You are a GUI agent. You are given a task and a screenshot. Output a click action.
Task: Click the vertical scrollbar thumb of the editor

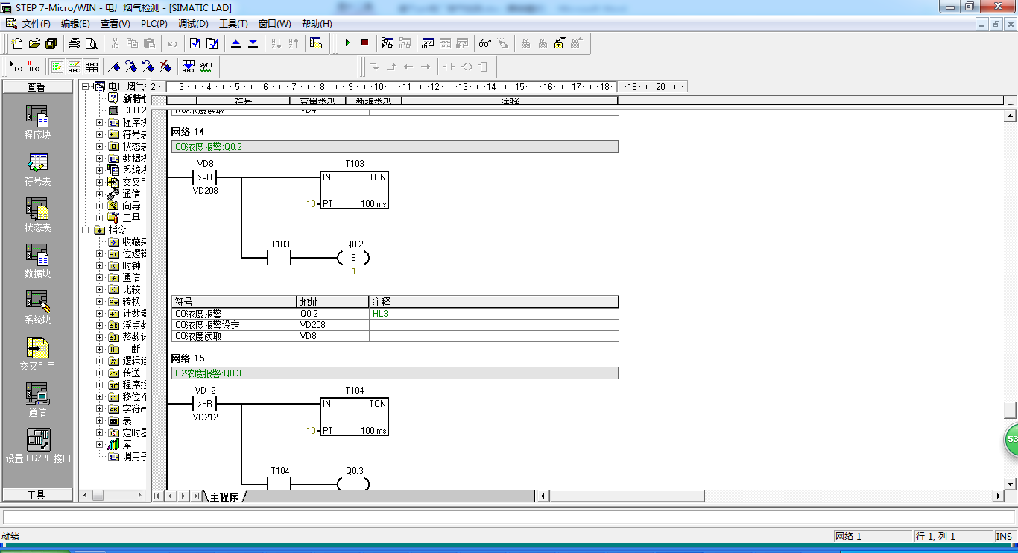click(x=1010, y=410)
